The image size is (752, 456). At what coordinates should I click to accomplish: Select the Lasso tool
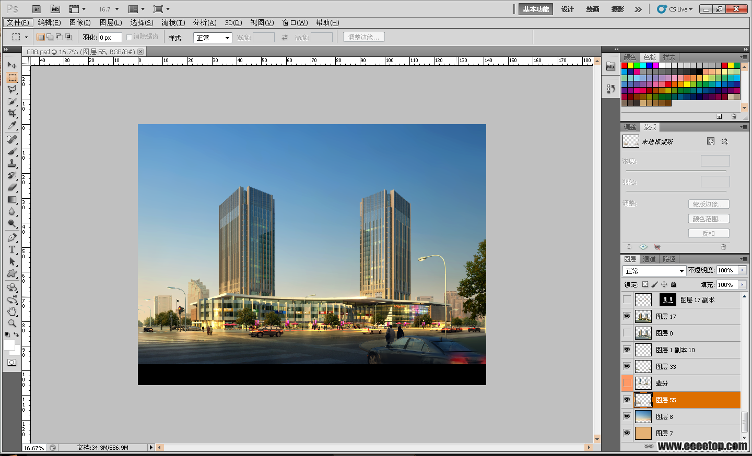click(12, 89)
